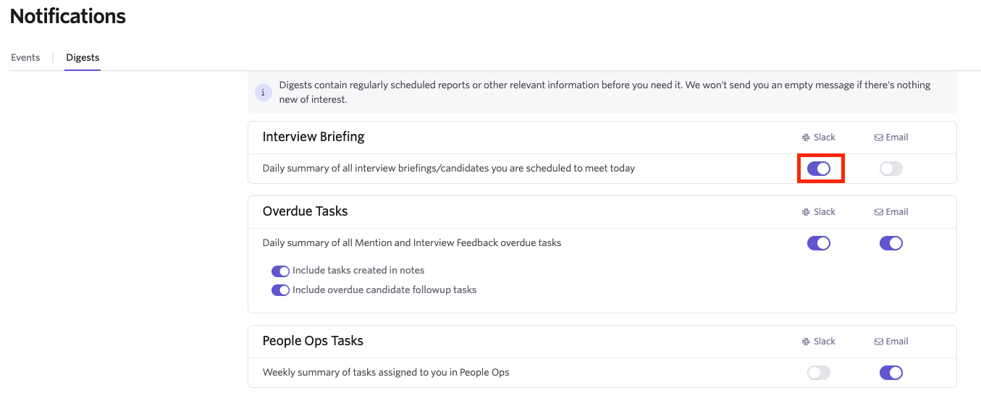981x406 pixels.
Task: Turn off Slack for Overdue Tasks summary
Action: tap(819, 243)
